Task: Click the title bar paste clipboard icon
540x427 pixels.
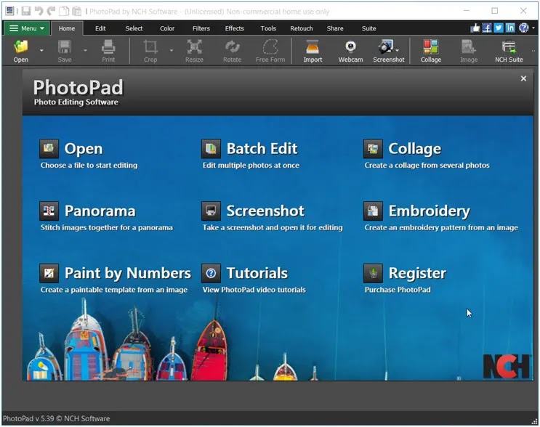Action: (76, 11)
